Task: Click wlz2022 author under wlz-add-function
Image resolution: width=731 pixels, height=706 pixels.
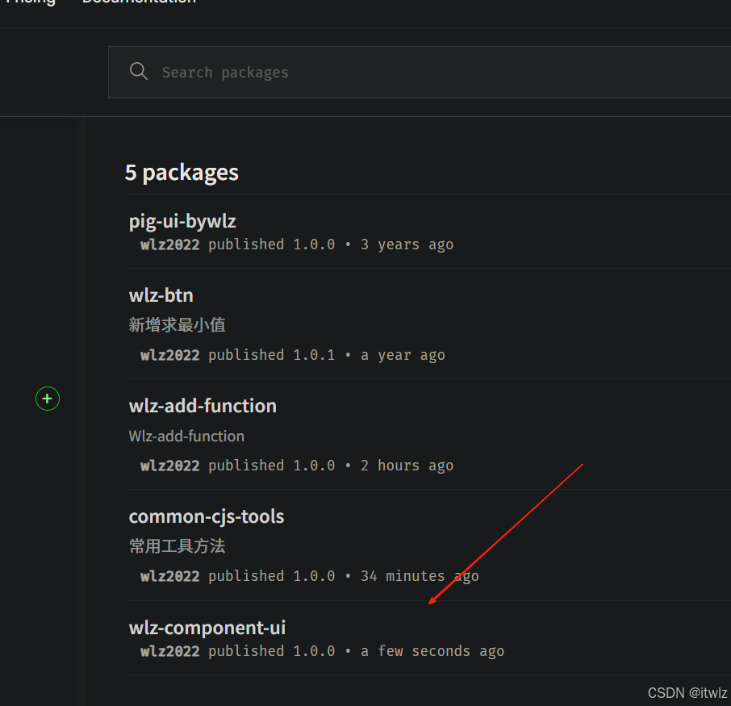Action: click(169, 466)
